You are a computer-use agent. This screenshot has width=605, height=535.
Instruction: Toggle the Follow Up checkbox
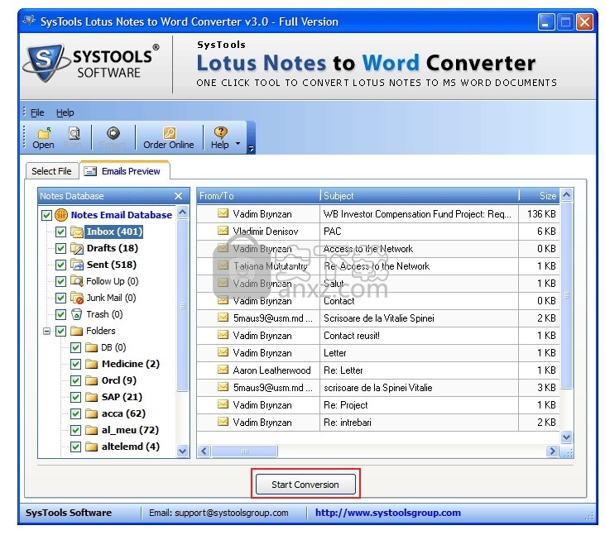60,281
